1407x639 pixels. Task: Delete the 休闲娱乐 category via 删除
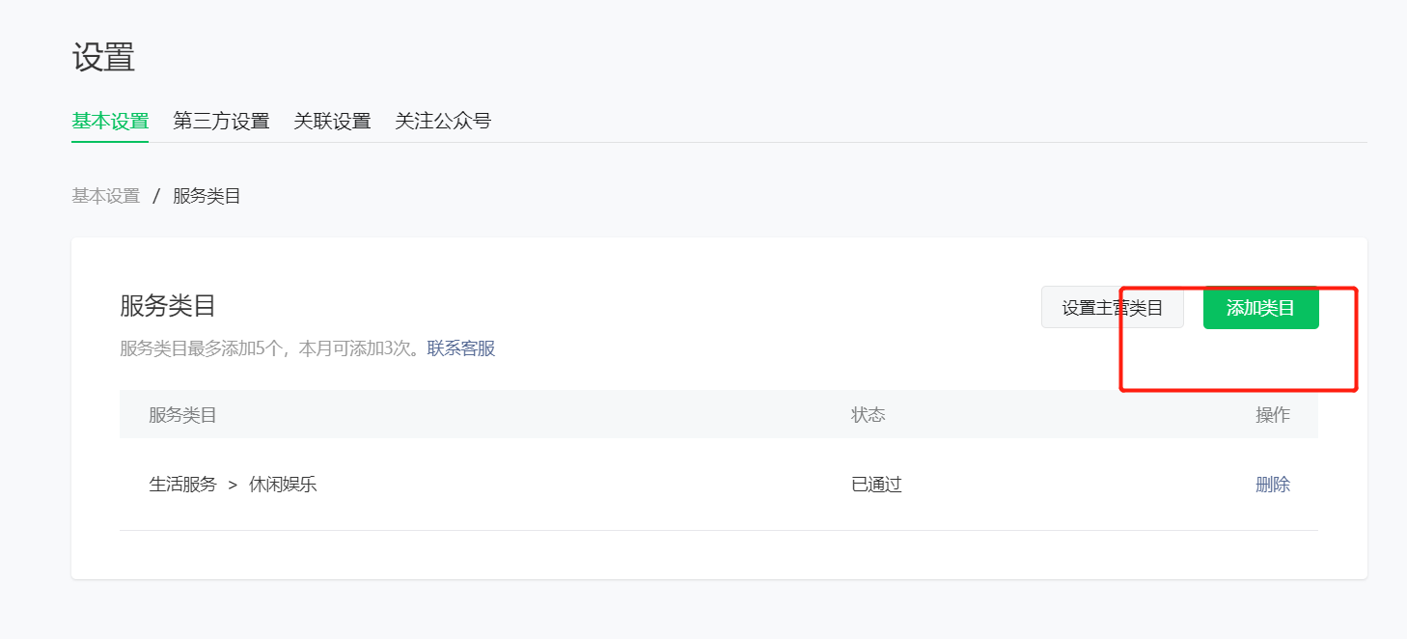click(x=1272, y=485)
